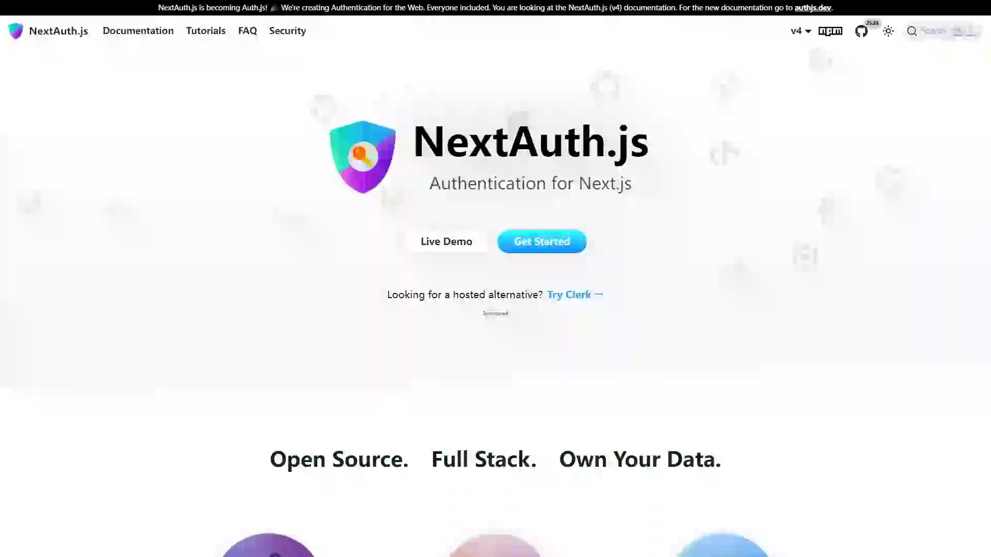Enable search input field overlay
Viewport: 991px width, 557px height.
[942, 30]
